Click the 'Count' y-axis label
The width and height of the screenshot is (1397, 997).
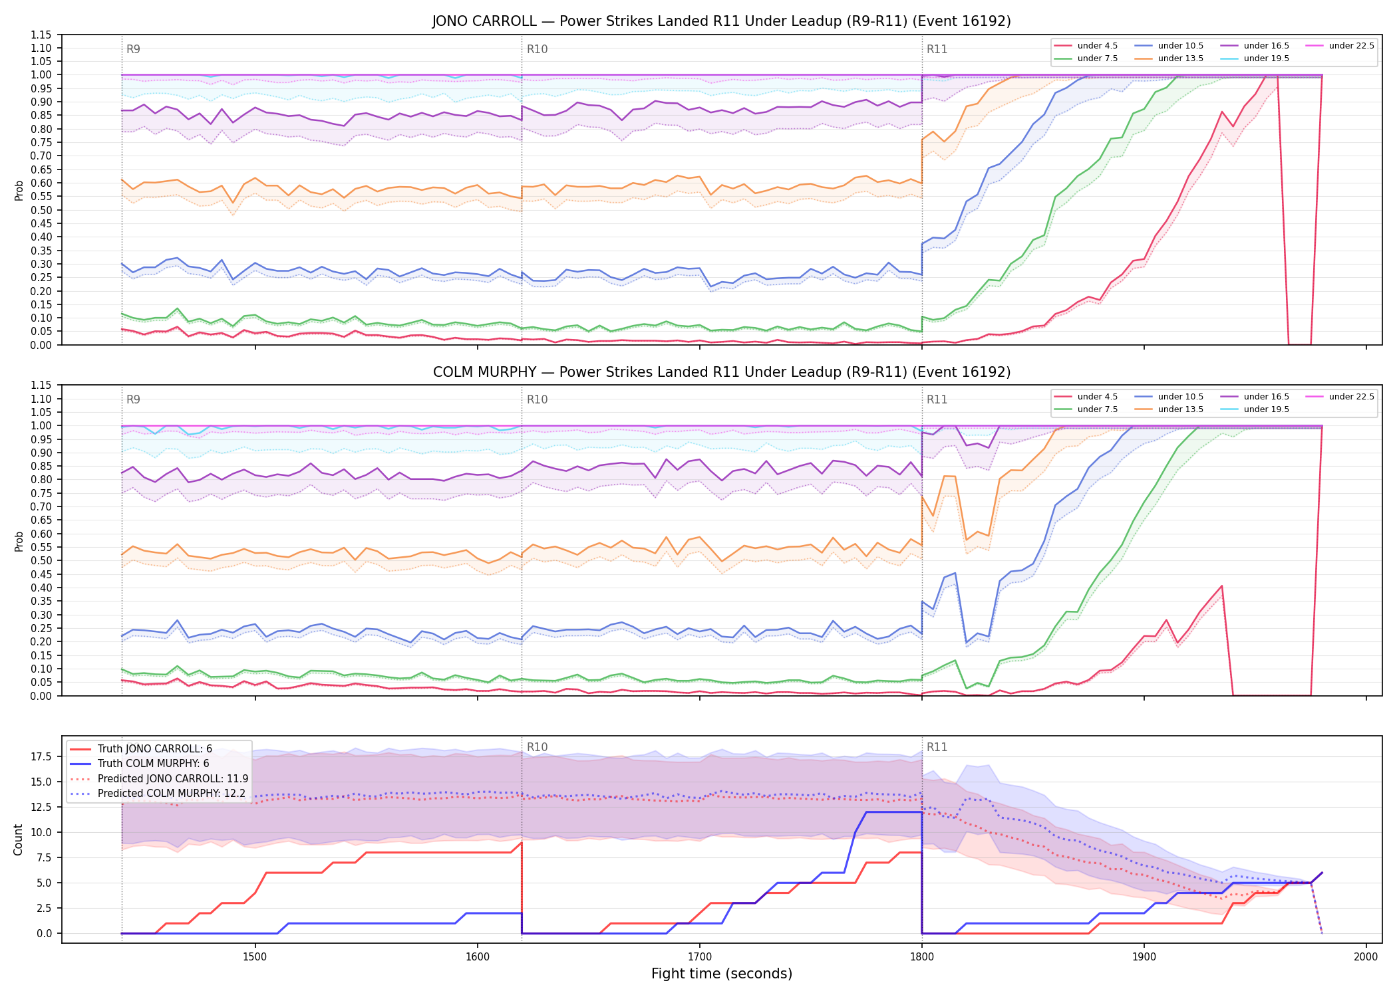(x=18, y=839)
